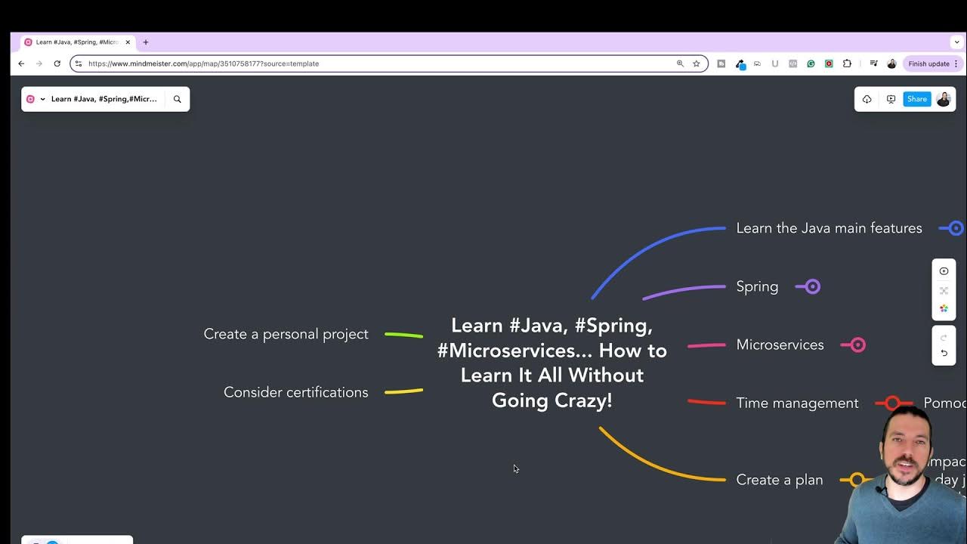Click the redo arrow icon
Image resolution: width=967 pixels, height=544 pixels.
click(x=944, y=336)
